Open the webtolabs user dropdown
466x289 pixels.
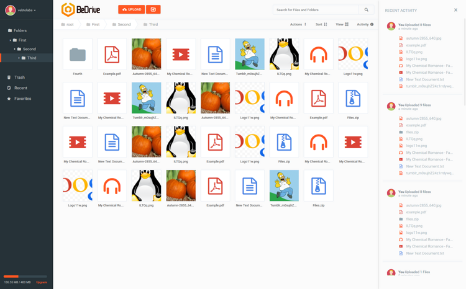tap(27, 10)
